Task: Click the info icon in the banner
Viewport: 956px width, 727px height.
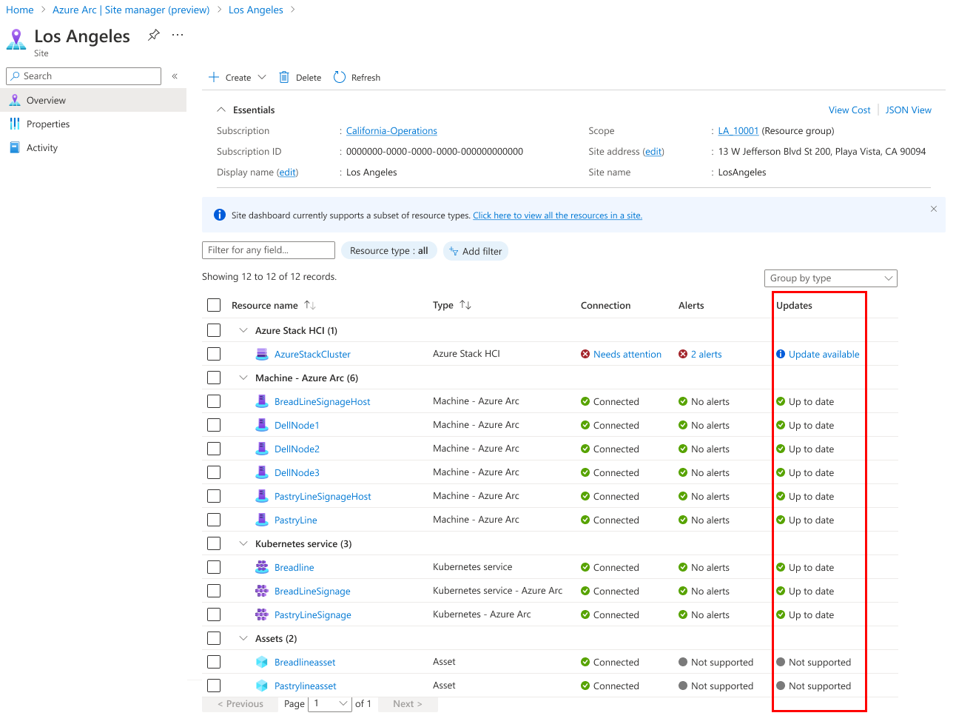Action: pos(220,215)
